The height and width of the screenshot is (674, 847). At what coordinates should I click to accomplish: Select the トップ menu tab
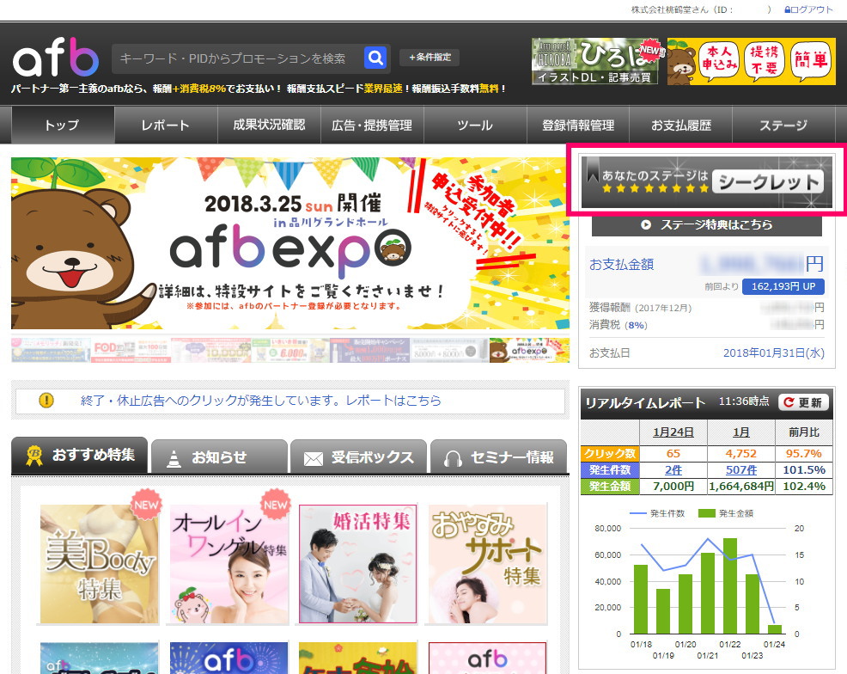[x=63, y=125]
